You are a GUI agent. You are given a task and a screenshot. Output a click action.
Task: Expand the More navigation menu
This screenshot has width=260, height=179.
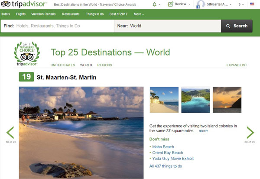(139, 14)
